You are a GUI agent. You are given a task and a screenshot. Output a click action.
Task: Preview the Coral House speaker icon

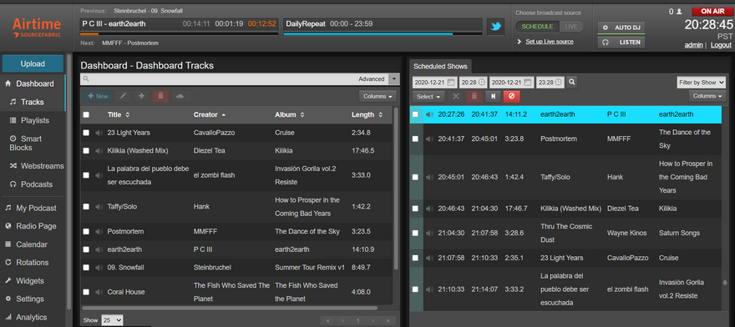click(x=99, y=292)
